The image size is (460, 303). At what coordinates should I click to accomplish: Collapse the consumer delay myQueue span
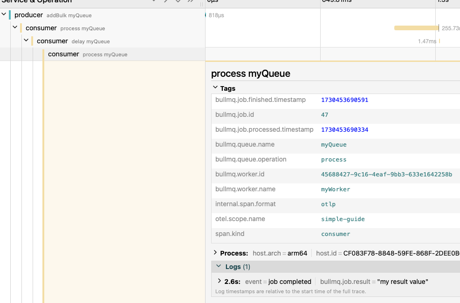tap(26, 40)
